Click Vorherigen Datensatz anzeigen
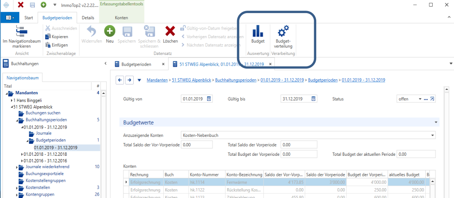The width and height of the screenshot is (454, 198). point(212,37)
